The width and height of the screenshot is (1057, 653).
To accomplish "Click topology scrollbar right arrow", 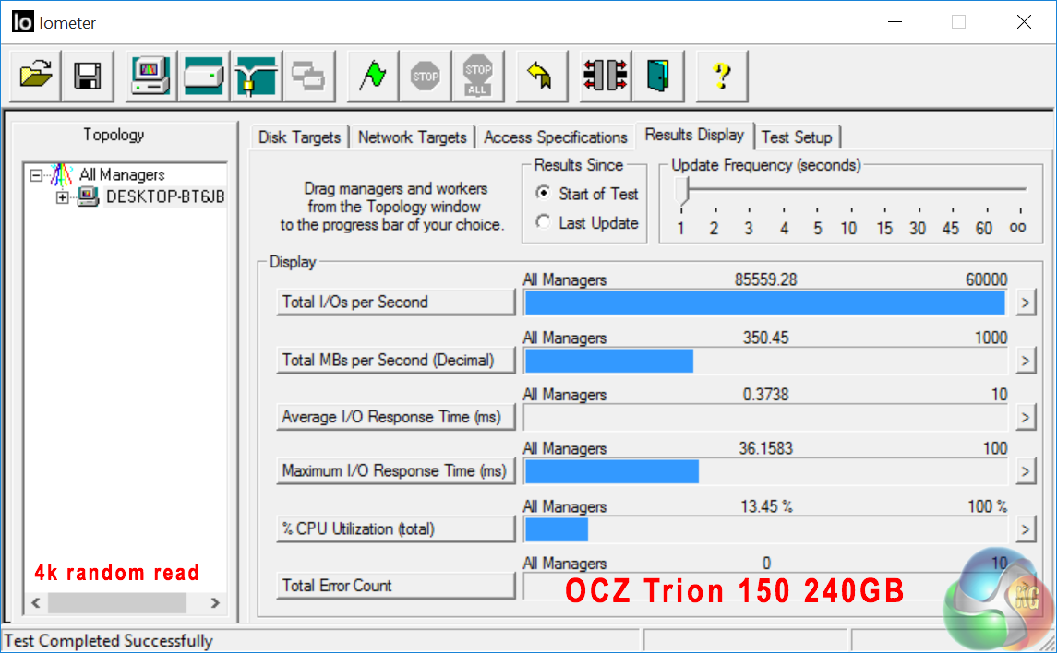I will coord(215,603).
